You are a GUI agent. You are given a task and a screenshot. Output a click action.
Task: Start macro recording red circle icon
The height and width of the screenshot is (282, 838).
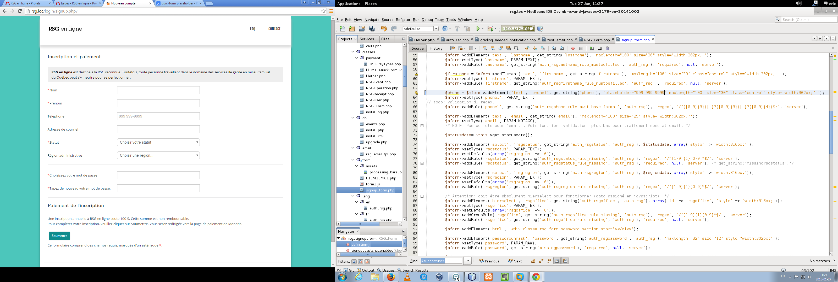coord(573,48)
